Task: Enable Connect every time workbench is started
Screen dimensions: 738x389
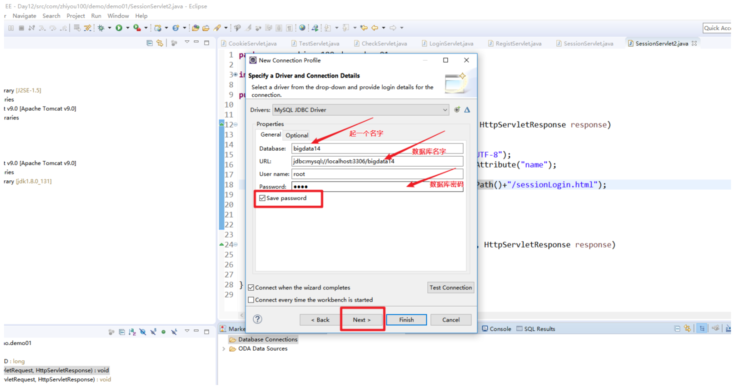Action: (251, 300)
